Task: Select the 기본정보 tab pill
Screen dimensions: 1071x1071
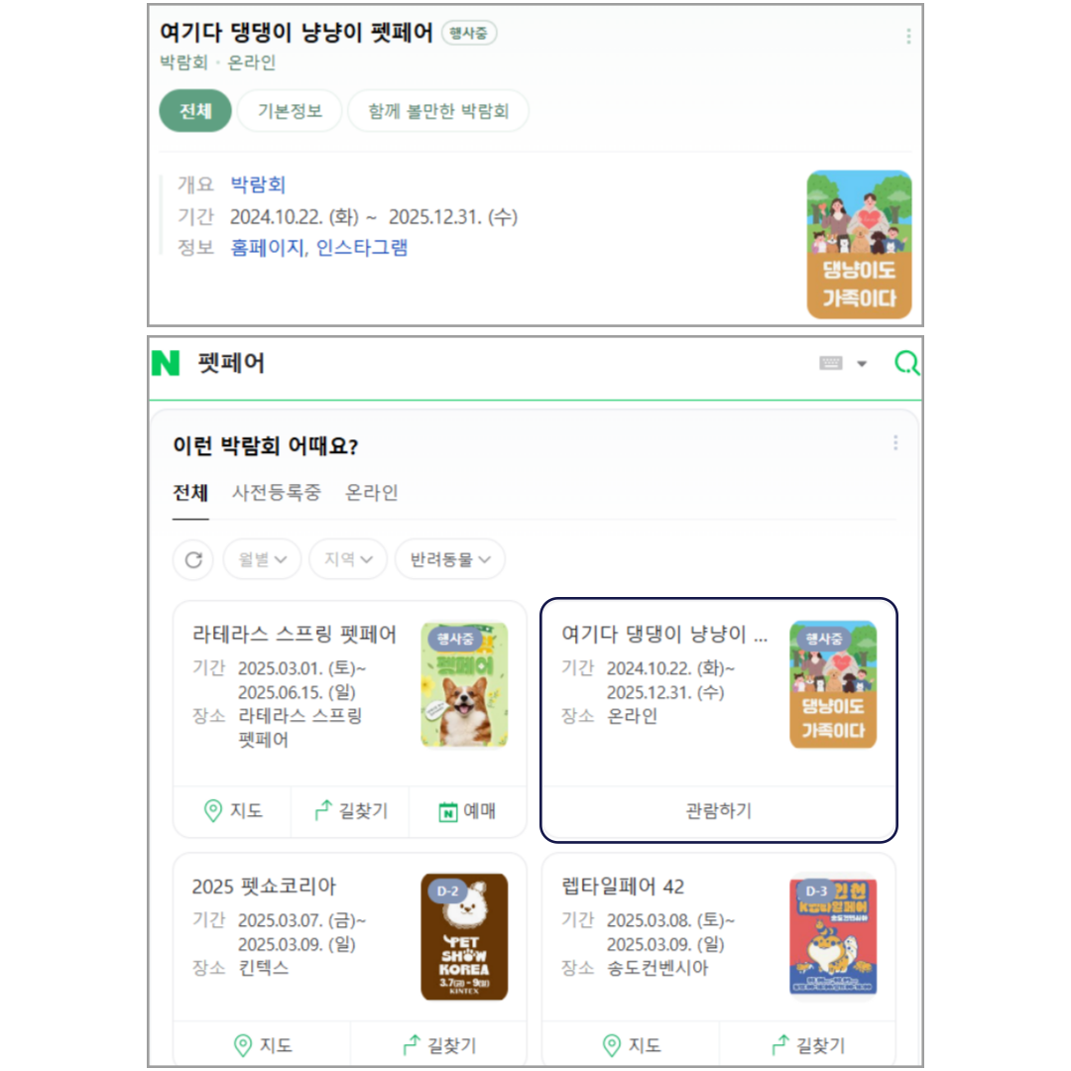Action: click(290, 111)
